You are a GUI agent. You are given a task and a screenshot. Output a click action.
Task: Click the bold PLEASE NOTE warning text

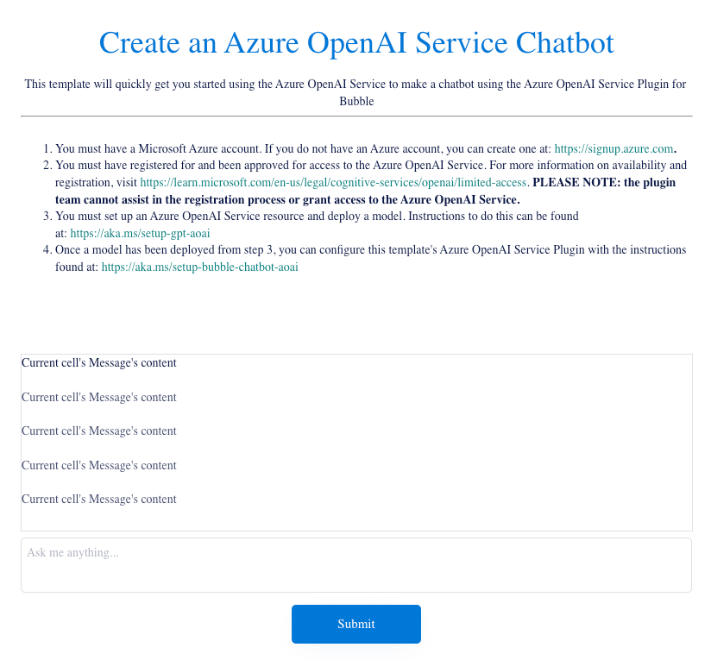[x=602, y=182]
